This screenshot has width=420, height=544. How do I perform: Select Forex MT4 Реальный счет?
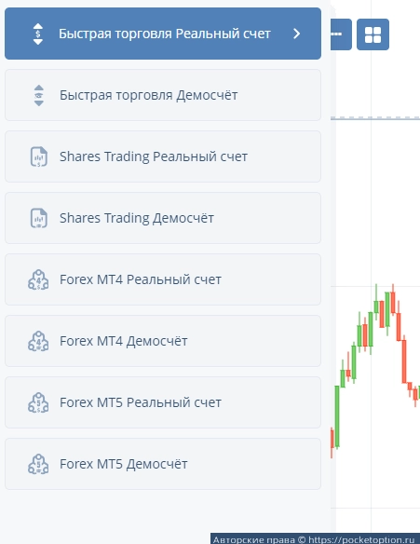click(x=163, y=279)
